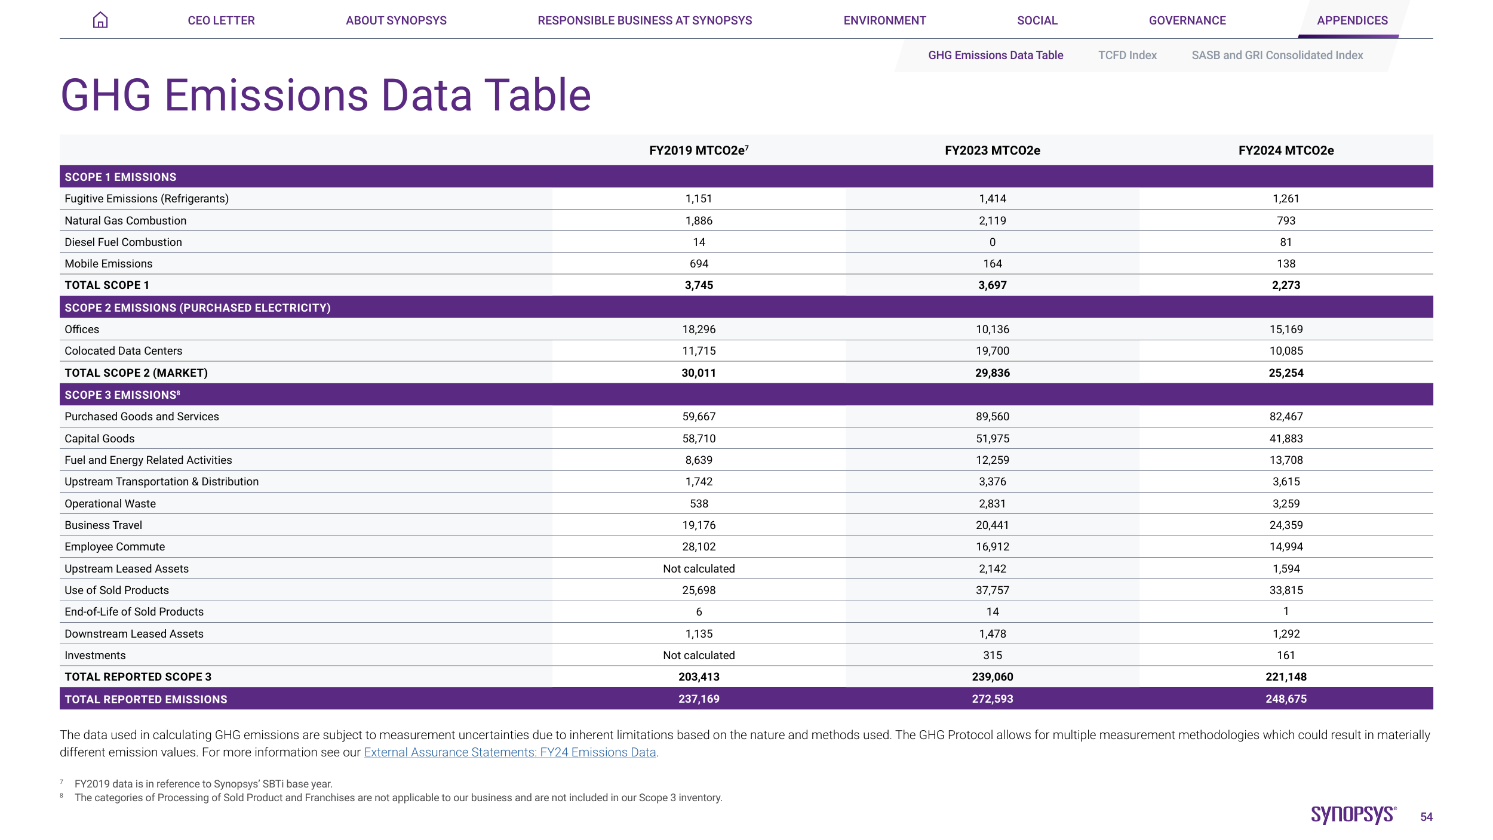The height and width of the screenshot is (840, 1493).
Task: Click the Colocated Data Centers row label
Action: click(124, 351)
